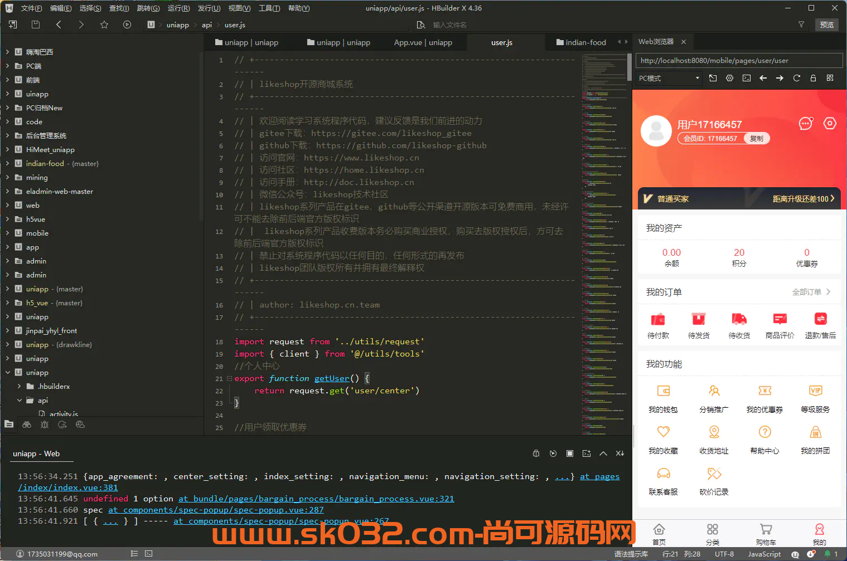847x561 pixels.
Task: Go forward with the right arrow icon
Action: click(81, 25)
